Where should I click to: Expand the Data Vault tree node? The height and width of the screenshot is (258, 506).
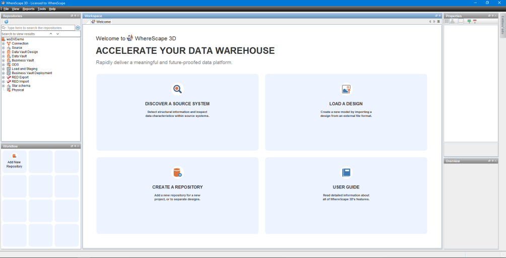[3, 56]
